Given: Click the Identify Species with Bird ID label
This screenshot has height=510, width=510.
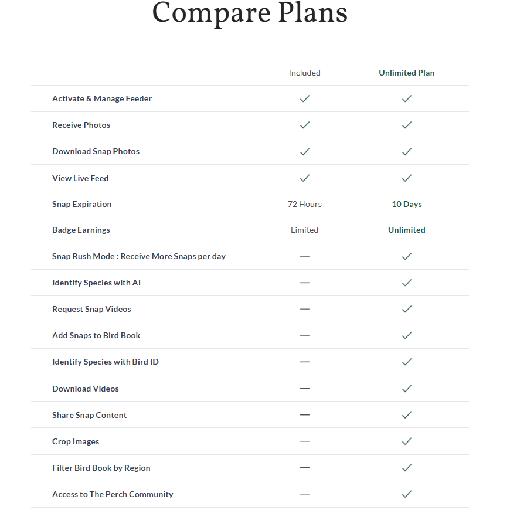Looking at the screenshot, I should point(106,362).
